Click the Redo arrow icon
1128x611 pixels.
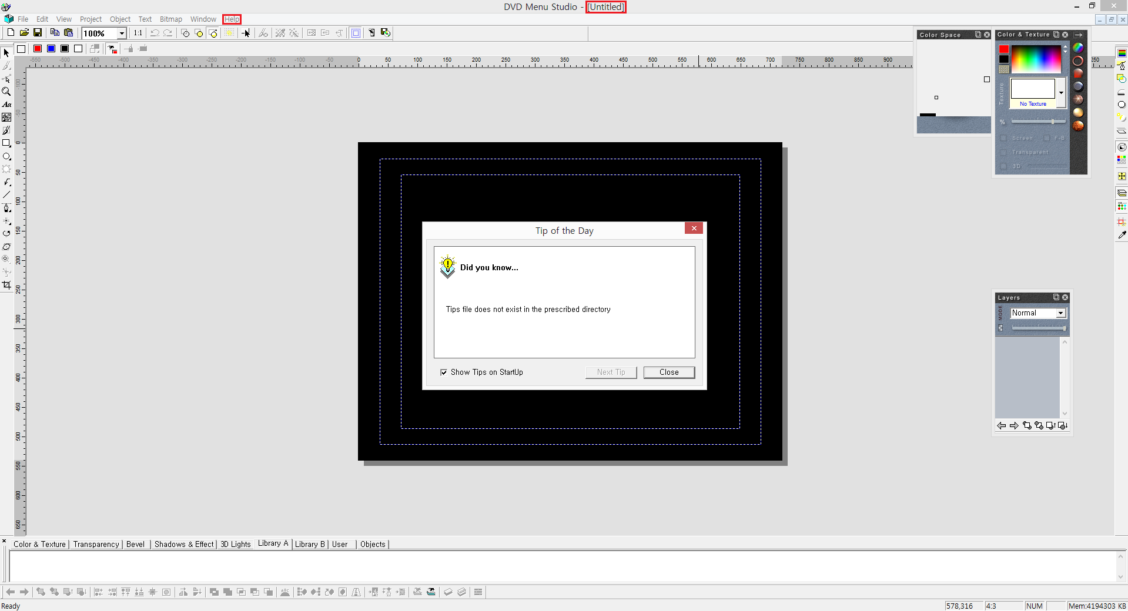click(x=168, y=33)
